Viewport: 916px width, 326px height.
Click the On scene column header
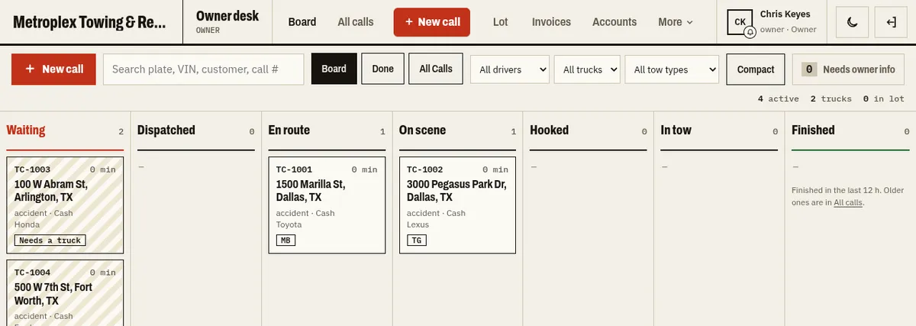tap(423, 131)
